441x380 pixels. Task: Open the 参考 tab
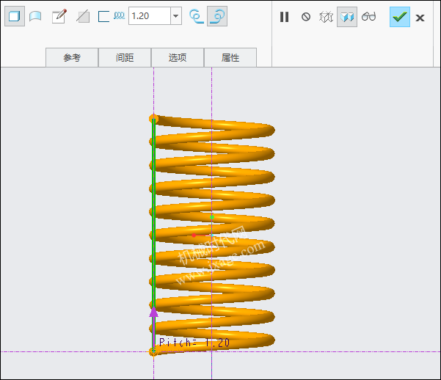[72, 57]
